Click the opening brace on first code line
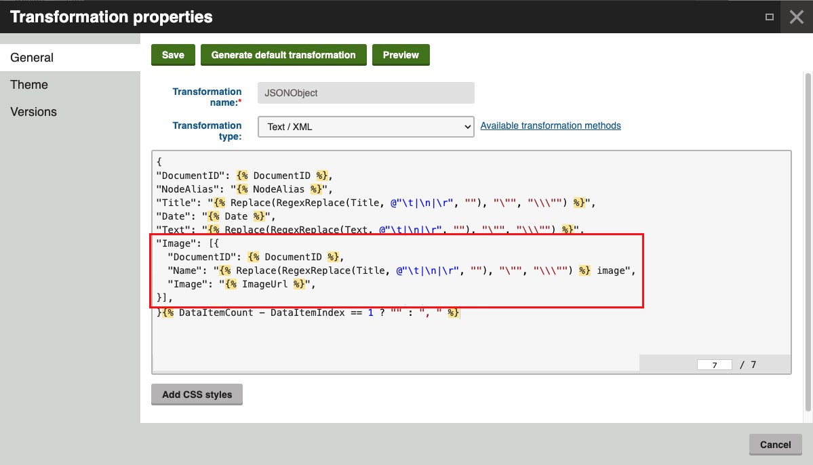The height and width of the screenshot is (465, 813). pyautogui.click(x=159, y=162)
